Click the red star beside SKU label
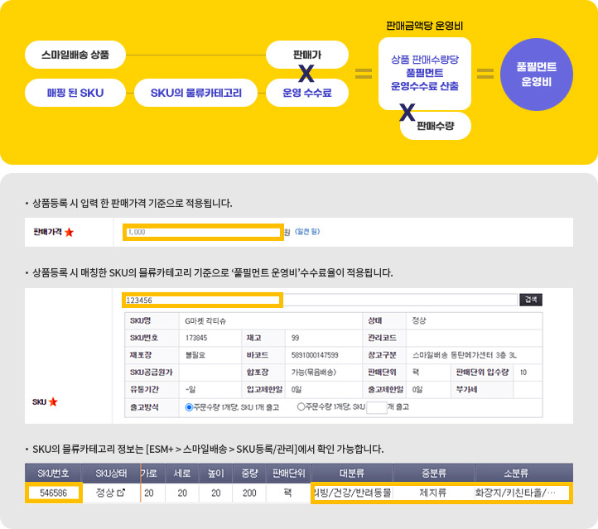The width and height of the screenshot is (598, 529). point(53,402)
